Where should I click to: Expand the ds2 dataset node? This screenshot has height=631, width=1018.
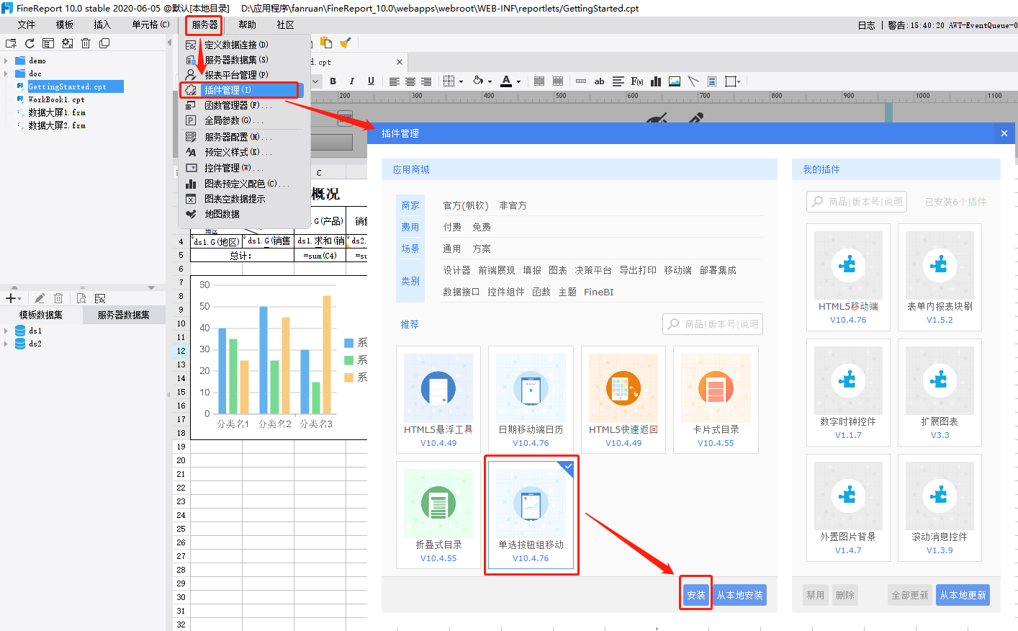coord(6,344)
